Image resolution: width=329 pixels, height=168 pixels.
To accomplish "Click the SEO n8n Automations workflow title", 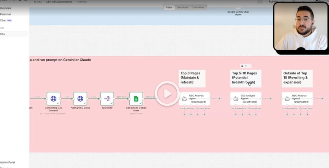I will tap(59, 2).
